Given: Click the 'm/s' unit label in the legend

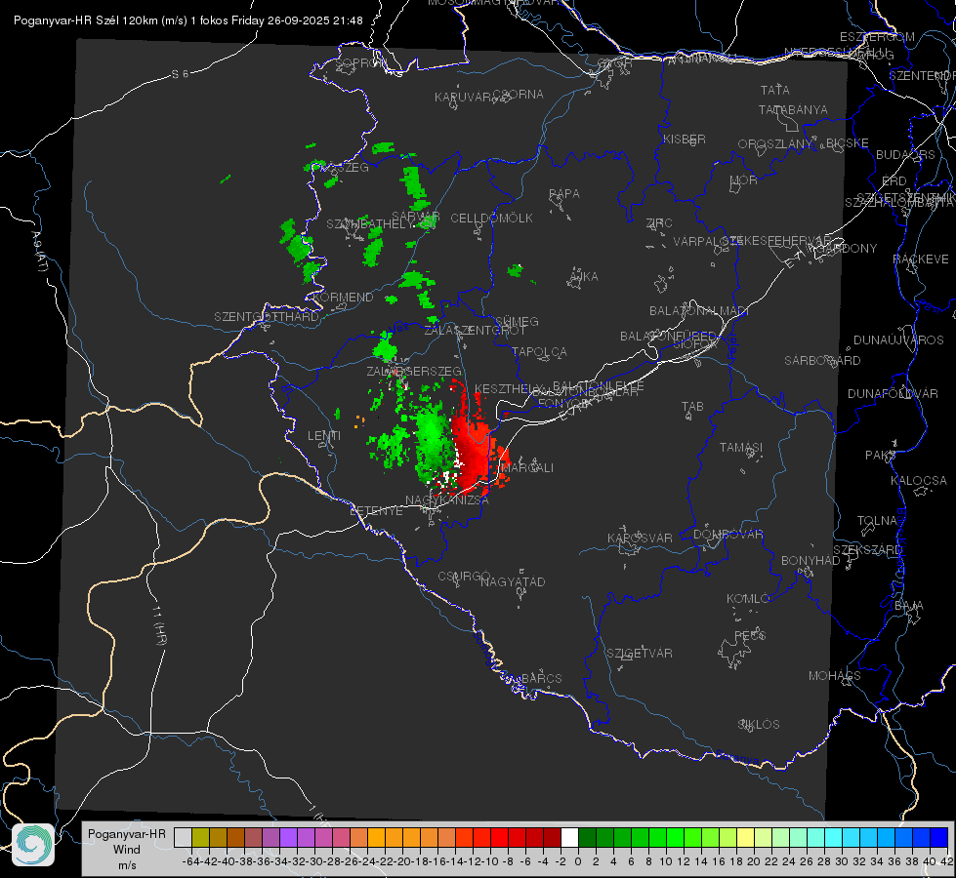Looking at the screenshot, I should (x=127, y=865).
